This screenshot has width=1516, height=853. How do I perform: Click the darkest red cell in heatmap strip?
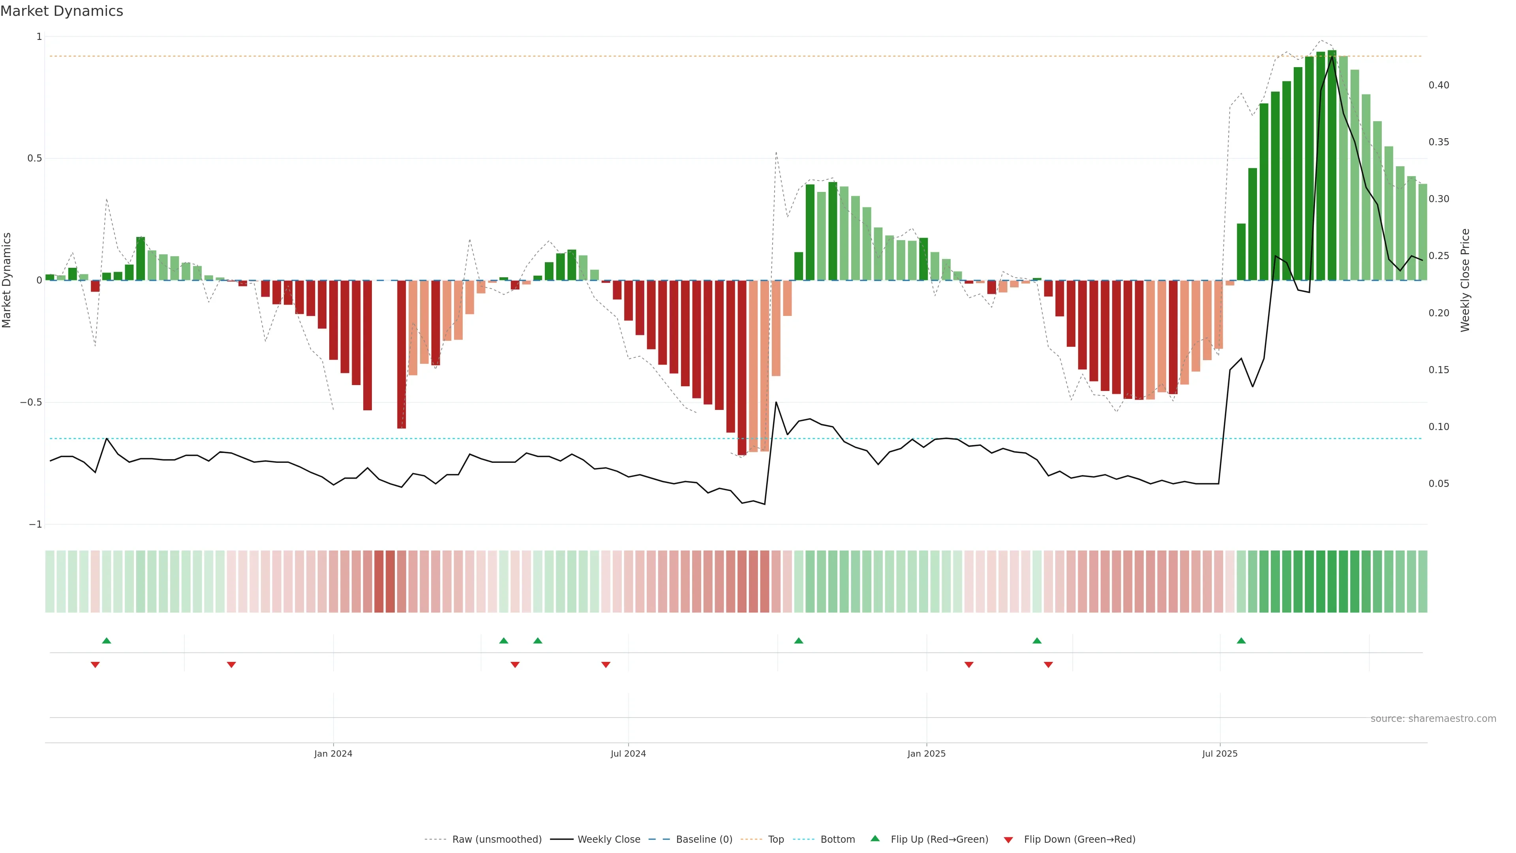(390, 581)
